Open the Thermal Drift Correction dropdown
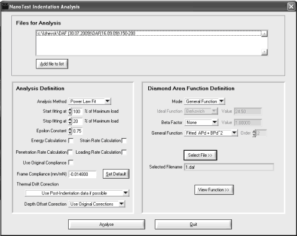The width and height of the screenshot is (297, 236). pyautogui.click(x=77, y=193)
